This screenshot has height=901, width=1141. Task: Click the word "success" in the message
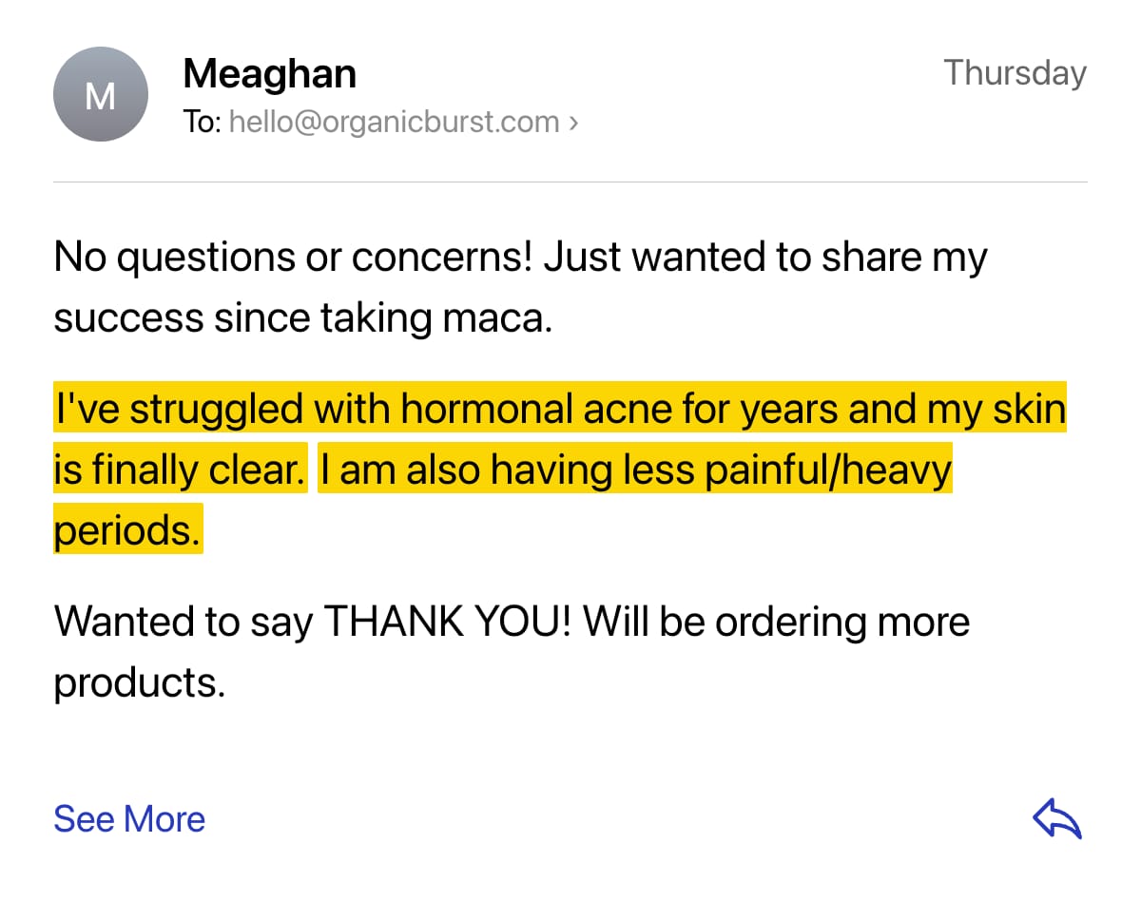click(128, 318)
